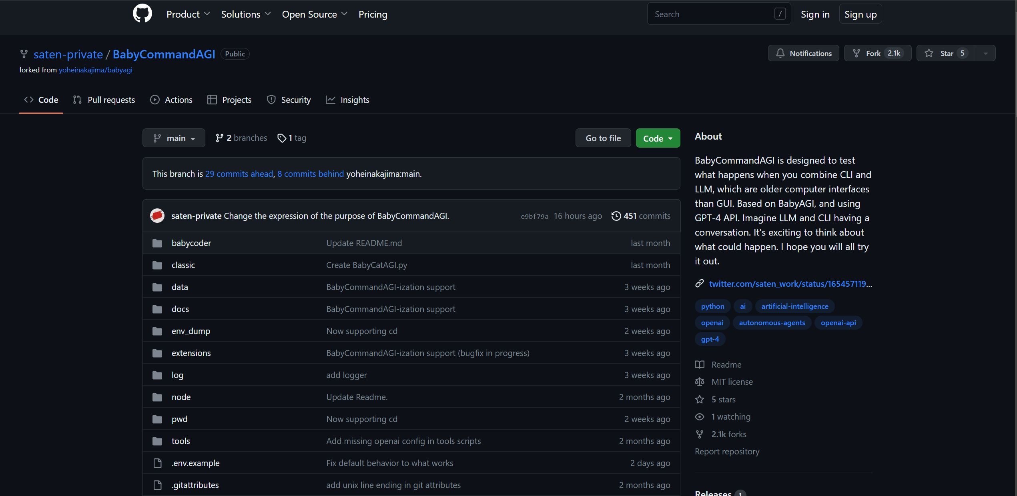Open the babycoder folder icon
Image resolution: width=1017 pixels, height=496 pixels.
point(157,243)
